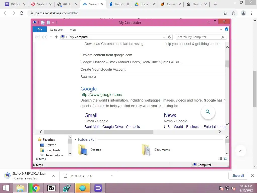Open the blue Help question mark icon
The image size is (257, 193).
tap(227, 29)
